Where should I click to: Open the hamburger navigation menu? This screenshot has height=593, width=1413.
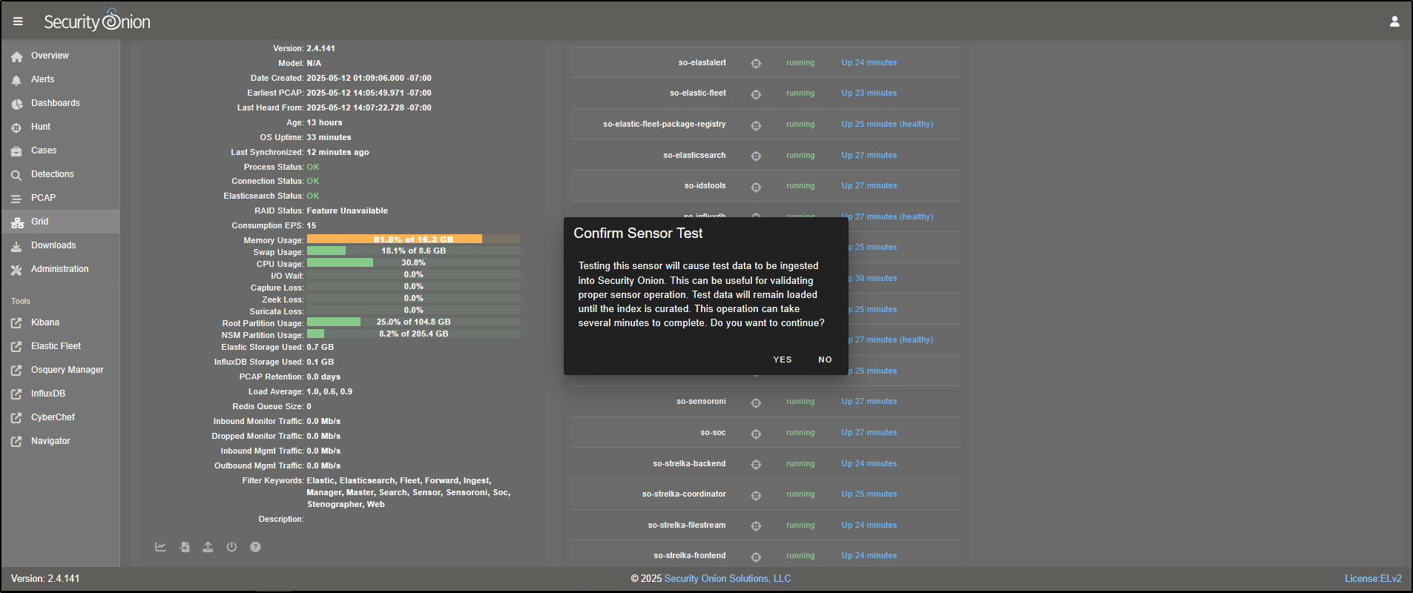18,21
